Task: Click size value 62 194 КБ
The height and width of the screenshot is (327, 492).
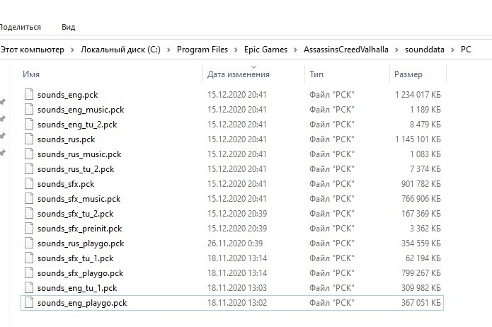Action: click(x=423, y=258)
